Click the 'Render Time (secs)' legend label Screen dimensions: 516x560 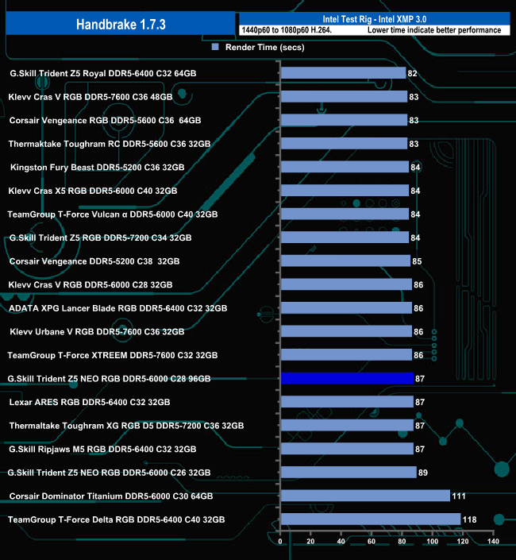pos(265,47)
